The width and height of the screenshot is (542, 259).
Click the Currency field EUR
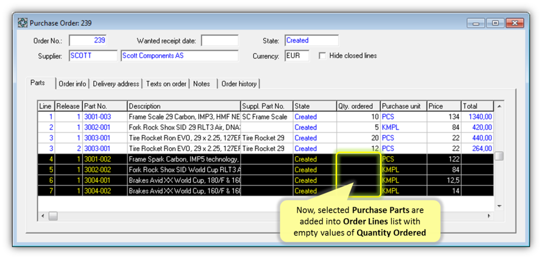point(297,55)
